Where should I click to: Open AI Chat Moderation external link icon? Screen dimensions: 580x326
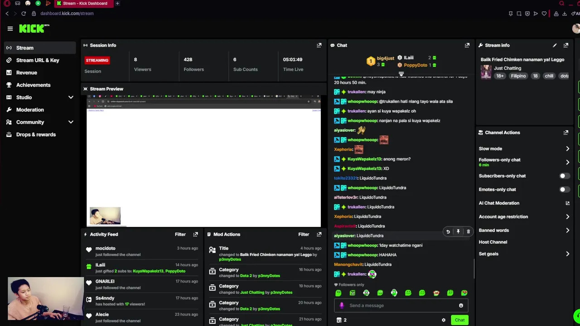coord(567,203)
